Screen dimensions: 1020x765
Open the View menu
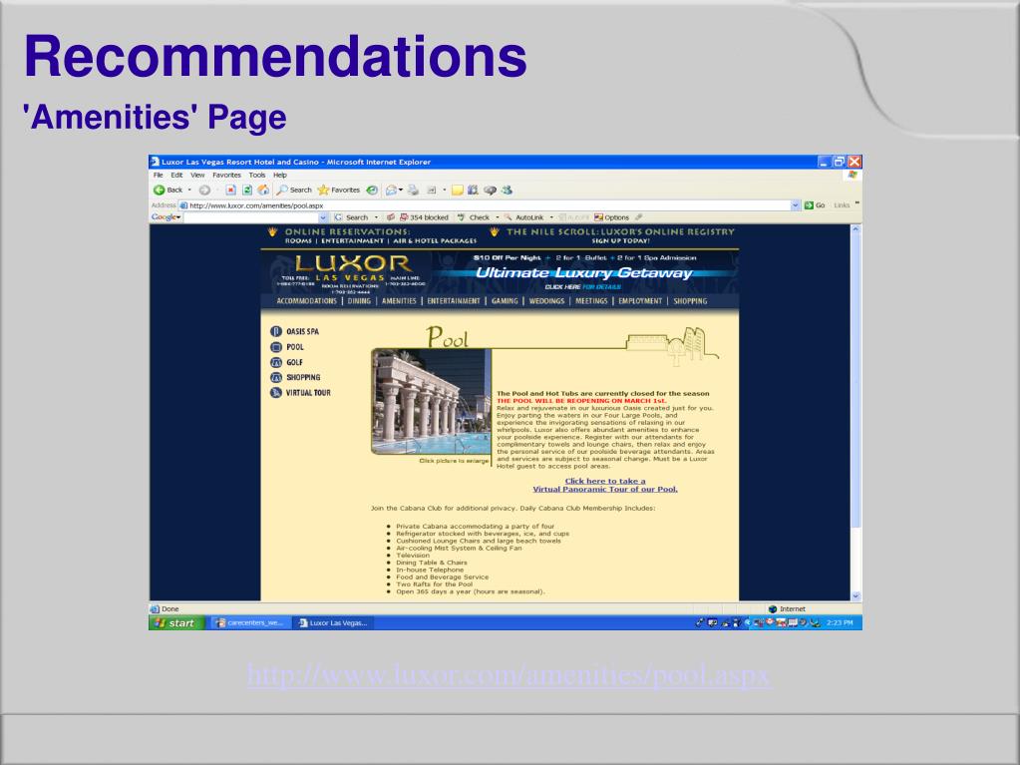197,175
